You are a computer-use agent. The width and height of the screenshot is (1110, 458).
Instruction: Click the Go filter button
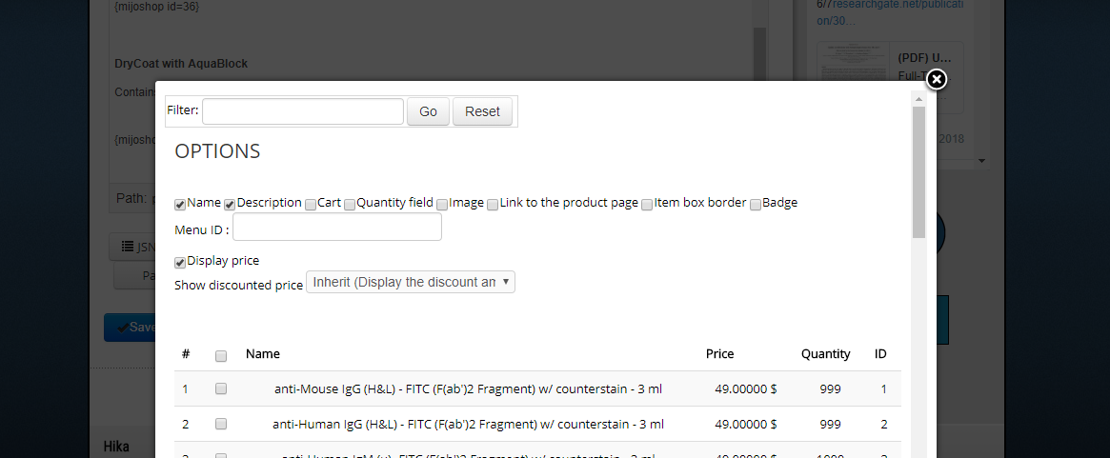[428, 111]
